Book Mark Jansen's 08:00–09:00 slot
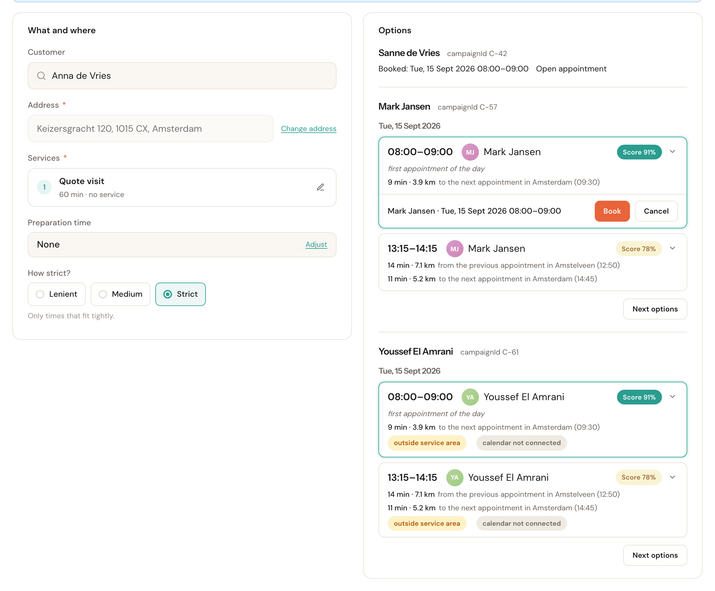 (612, 211)
